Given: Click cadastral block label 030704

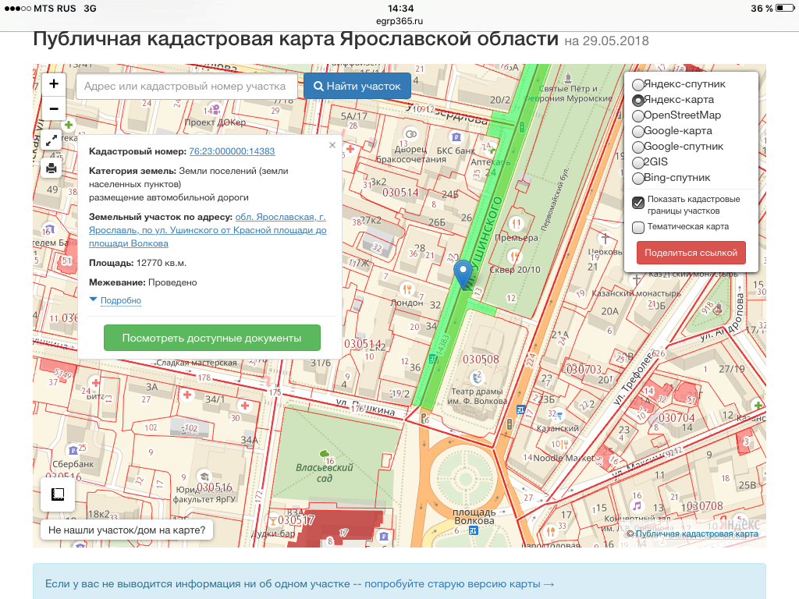Looking at the screenshot, I should coord(676,418).
